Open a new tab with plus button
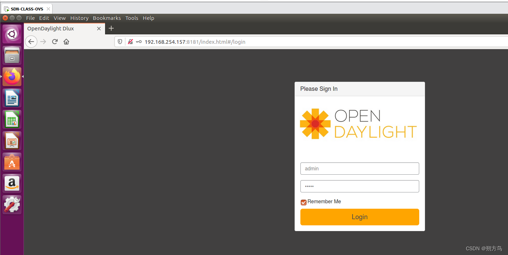508x255 pixels. pos(111,28)
